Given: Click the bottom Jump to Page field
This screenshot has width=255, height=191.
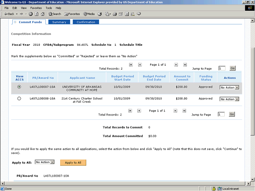Looking at the screenshot, I should coord(222,115).
